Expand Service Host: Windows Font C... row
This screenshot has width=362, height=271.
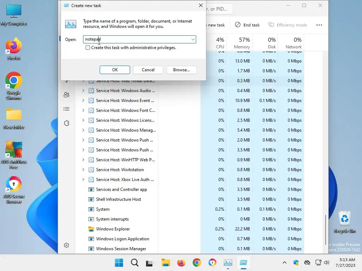pos(83,110)
